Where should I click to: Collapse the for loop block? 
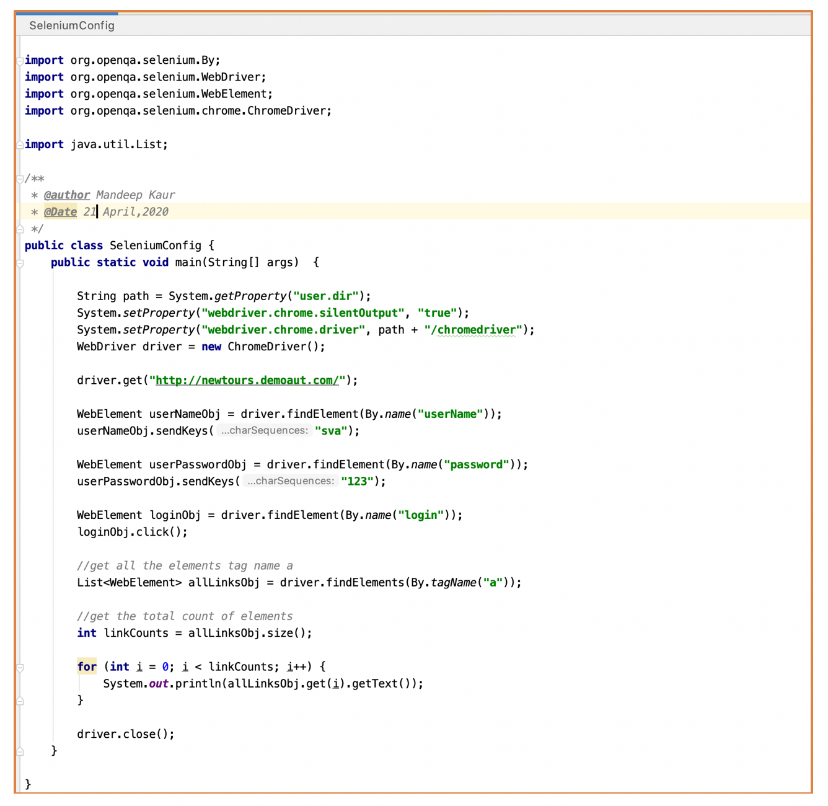pyautogui.click(x=19, y=666)
